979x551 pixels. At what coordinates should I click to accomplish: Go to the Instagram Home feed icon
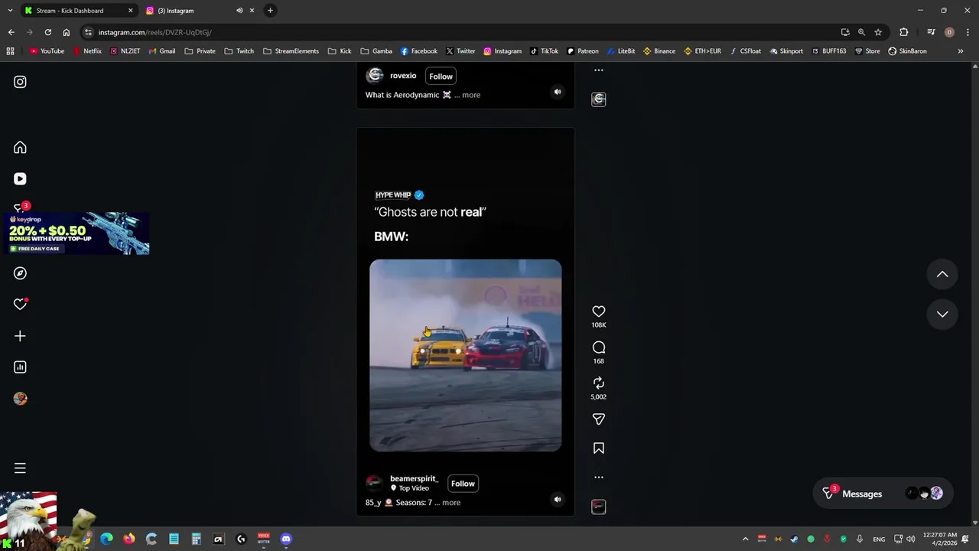(20, 148)
